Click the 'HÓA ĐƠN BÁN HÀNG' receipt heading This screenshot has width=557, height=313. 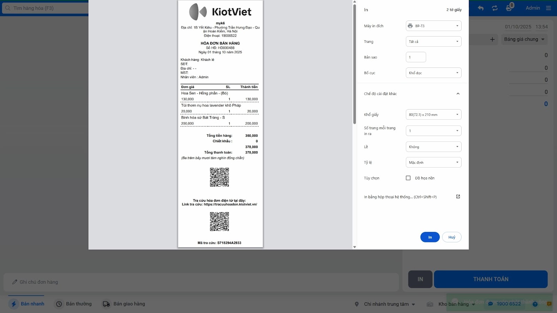tap(220, 43)
